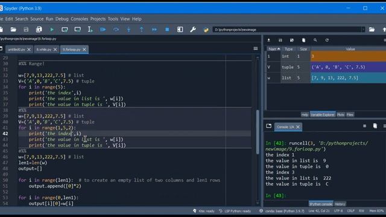Open PYTHONPATH manager icon
Screen dimensions: 386x217
pos(206,30)
